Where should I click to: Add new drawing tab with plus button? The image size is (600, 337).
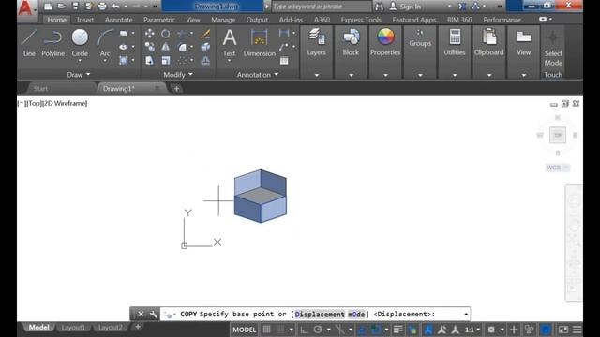[176, 89]
